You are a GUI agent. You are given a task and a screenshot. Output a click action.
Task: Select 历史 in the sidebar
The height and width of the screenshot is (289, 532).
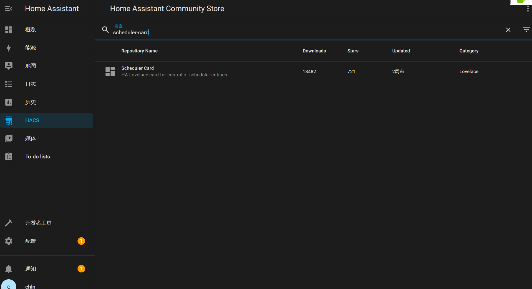(47, 102)
